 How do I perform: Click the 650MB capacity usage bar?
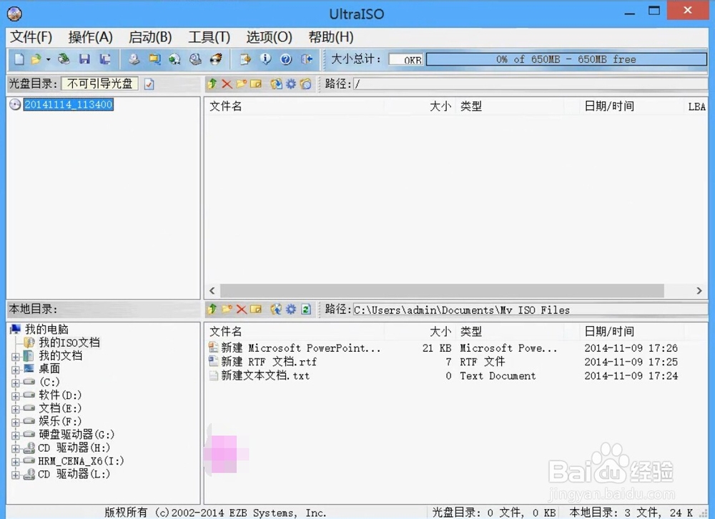point(566,59)
